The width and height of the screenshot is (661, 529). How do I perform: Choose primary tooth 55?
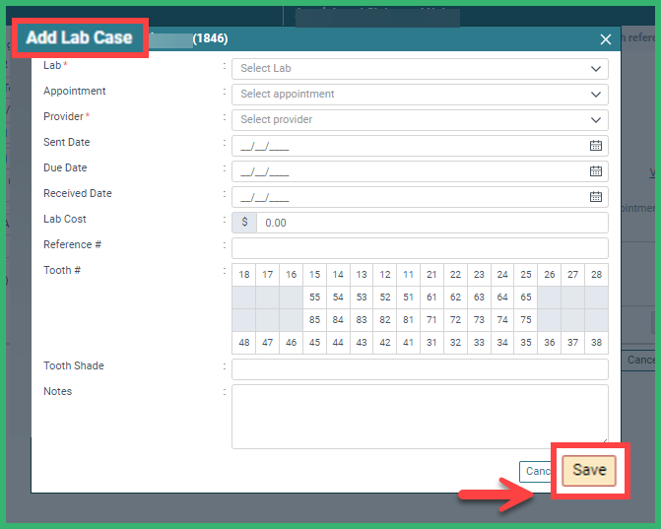314,298
